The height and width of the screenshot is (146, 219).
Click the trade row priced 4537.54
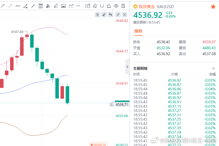coord(174,137)
